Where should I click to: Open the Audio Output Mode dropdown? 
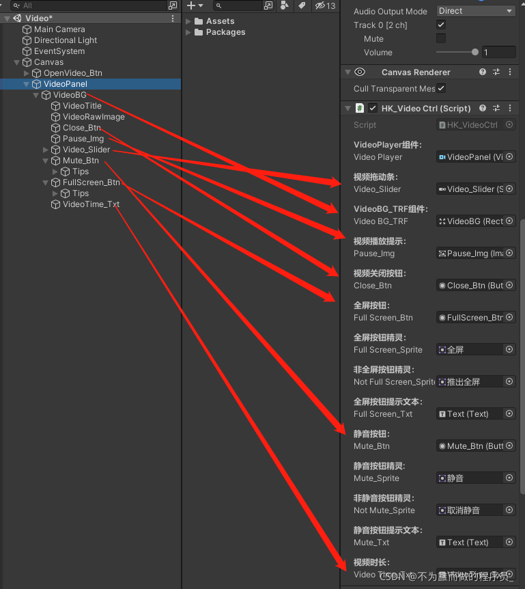click(475, 11)
